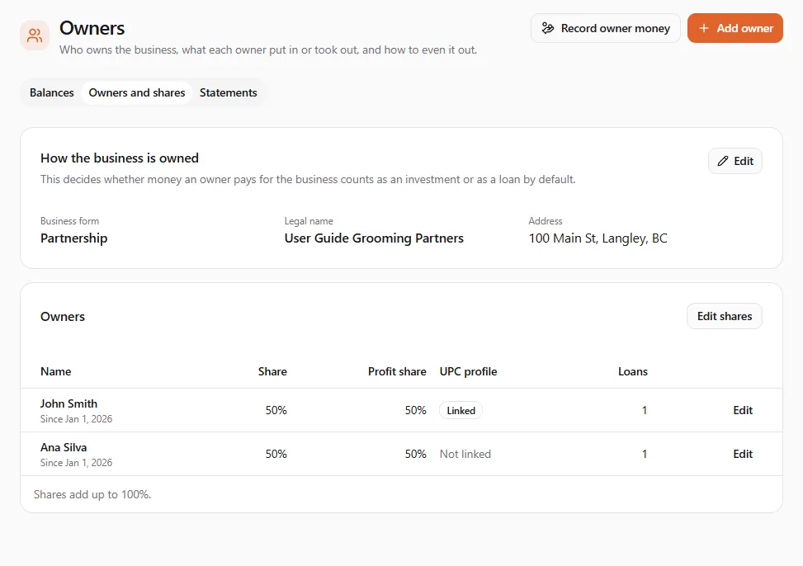Click the UPC profile column header
Screen dimensions: 803x566
coord(468,371)
